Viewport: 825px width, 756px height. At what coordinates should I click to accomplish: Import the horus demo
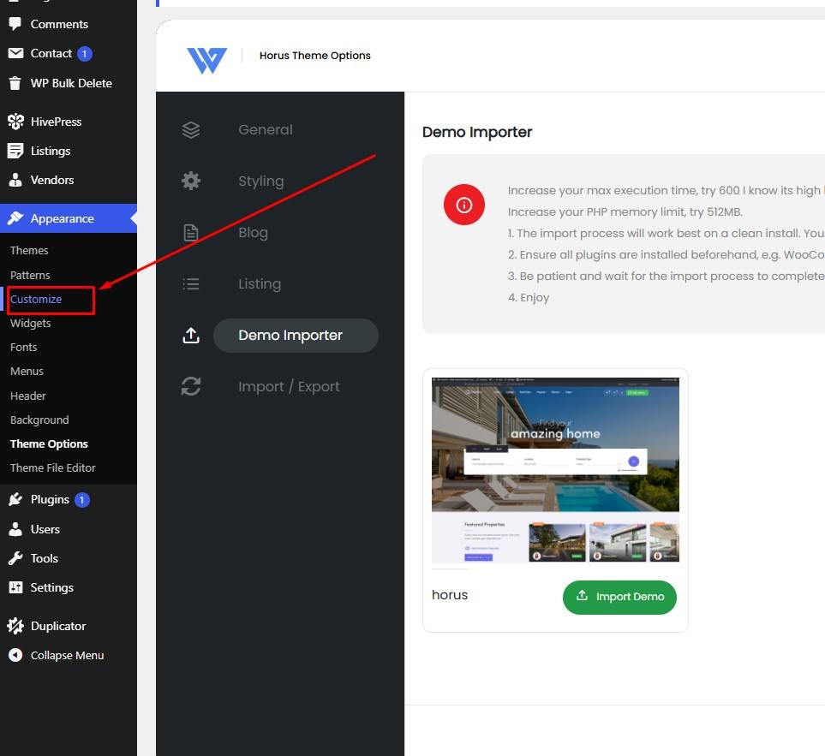tap(619, 597)
